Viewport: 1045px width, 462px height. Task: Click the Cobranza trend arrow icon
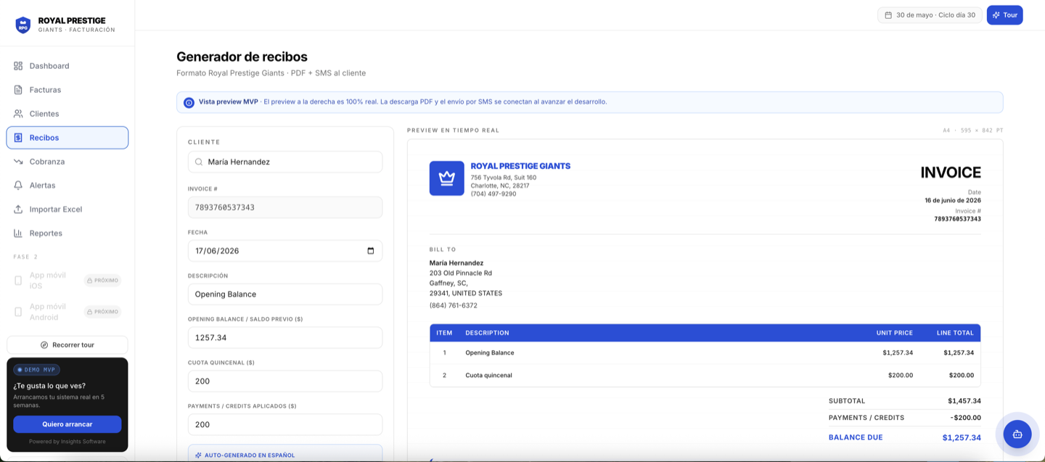pos(18,162)
